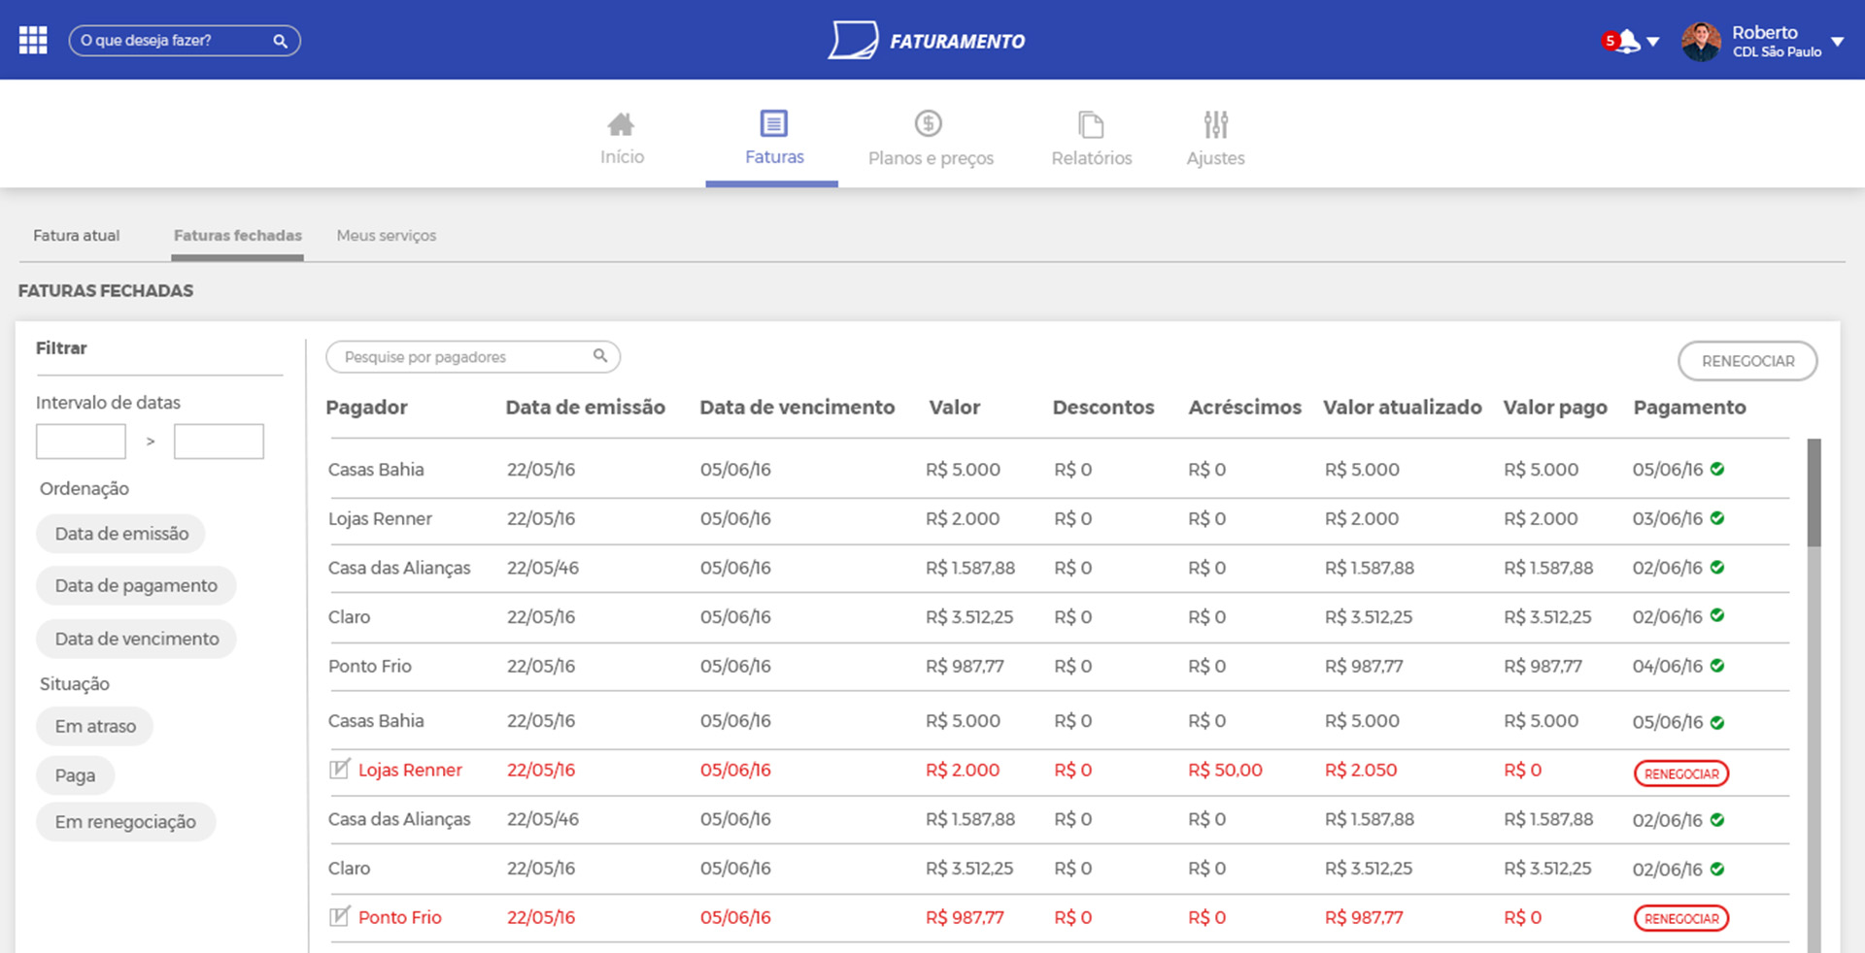The width and height of the screenshot is (1865, 953).
Task: Click magnifier icon in pagadores search
Action: [x=600, y=356]
